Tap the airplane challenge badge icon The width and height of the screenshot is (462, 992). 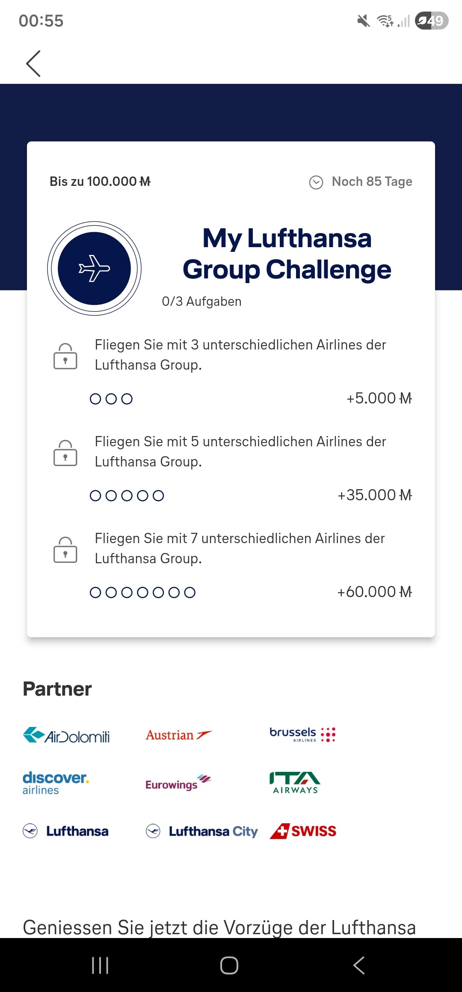94,269
